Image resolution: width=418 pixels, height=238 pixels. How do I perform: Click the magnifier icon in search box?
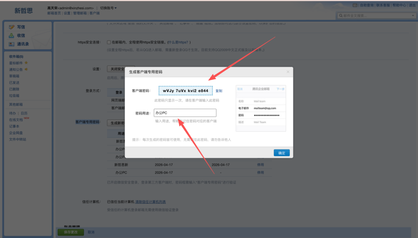point(340,15)
